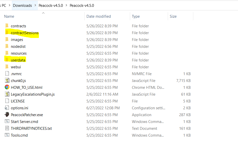Click the options.ini settings file icon
Image resolution: width=238 pixels, height=148 pixels.
click(x=7, y=108)
